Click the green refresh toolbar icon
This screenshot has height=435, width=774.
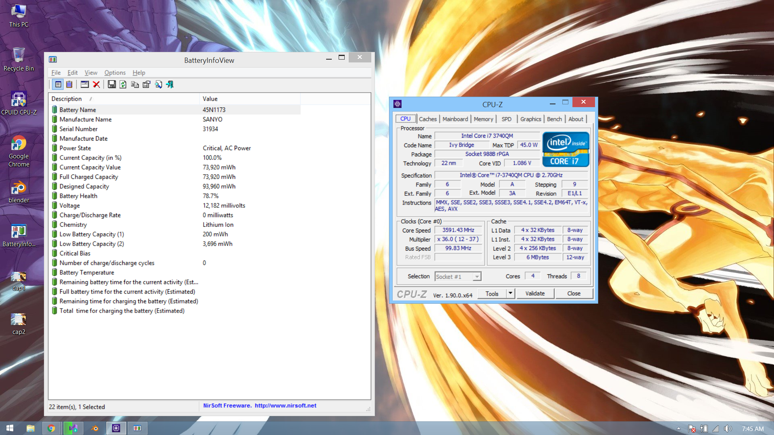(x=123, y=84)
